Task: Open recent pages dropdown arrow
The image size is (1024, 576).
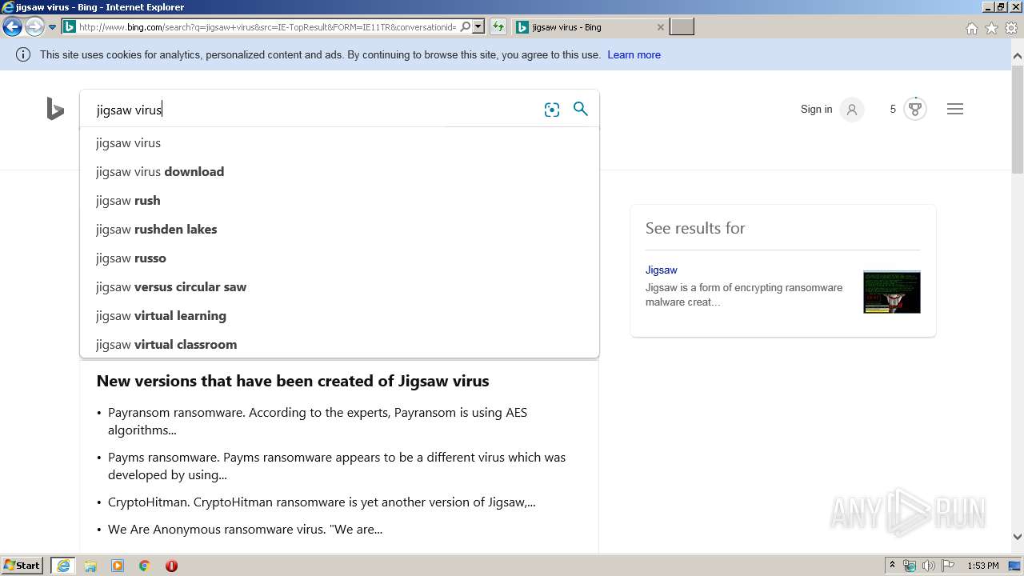Action: point(52,27)
